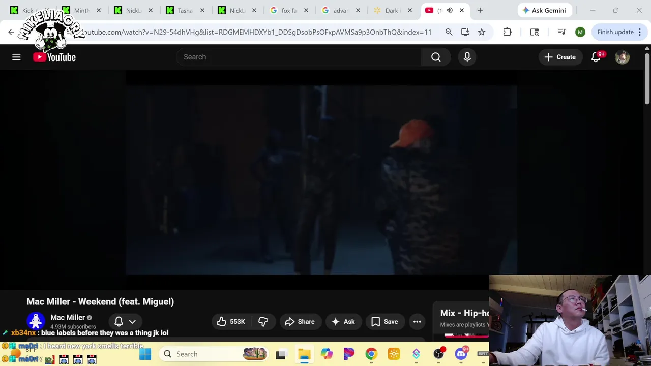Click the address bar URL

tap(257, 32)
